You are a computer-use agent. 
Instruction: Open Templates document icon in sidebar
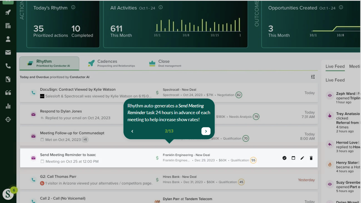point(8,79)
